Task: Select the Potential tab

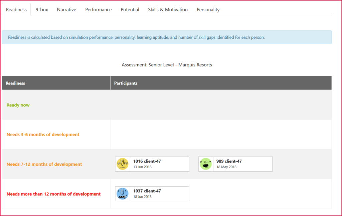Action: 130,10
